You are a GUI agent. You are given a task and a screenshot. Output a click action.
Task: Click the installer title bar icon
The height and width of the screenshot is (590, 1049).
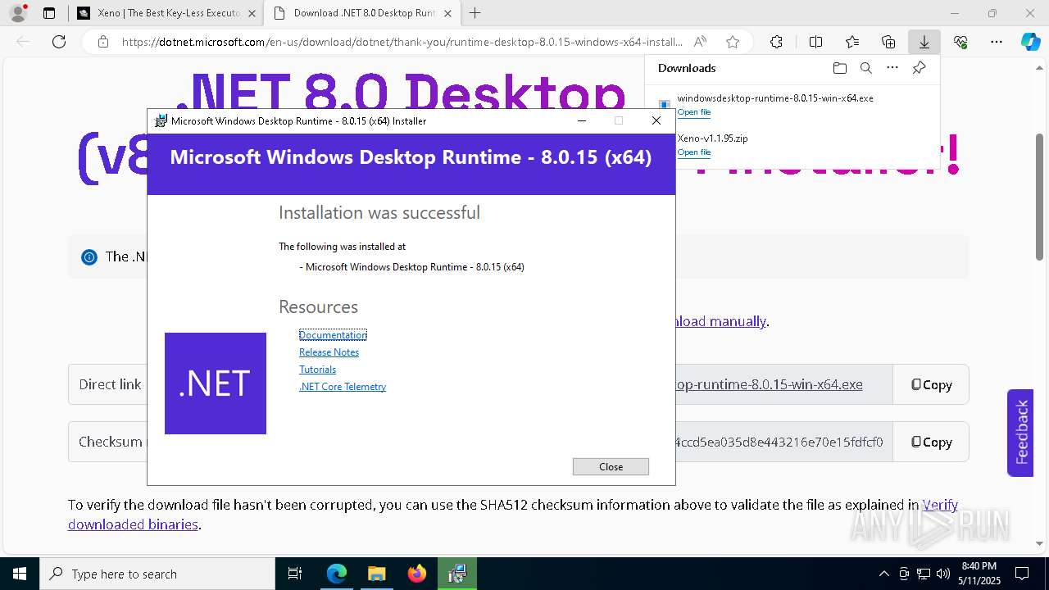tap(161, 120)
